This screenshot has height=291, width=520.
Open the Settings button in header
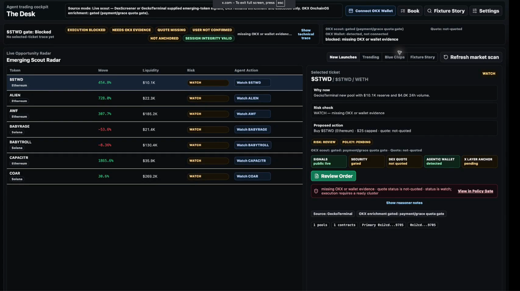tap(486, 11)
